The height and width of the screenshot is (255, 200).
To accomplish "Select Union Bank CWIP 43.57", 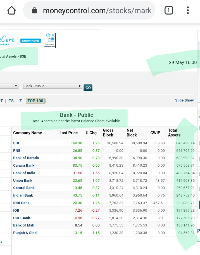I will coord(160,180).
